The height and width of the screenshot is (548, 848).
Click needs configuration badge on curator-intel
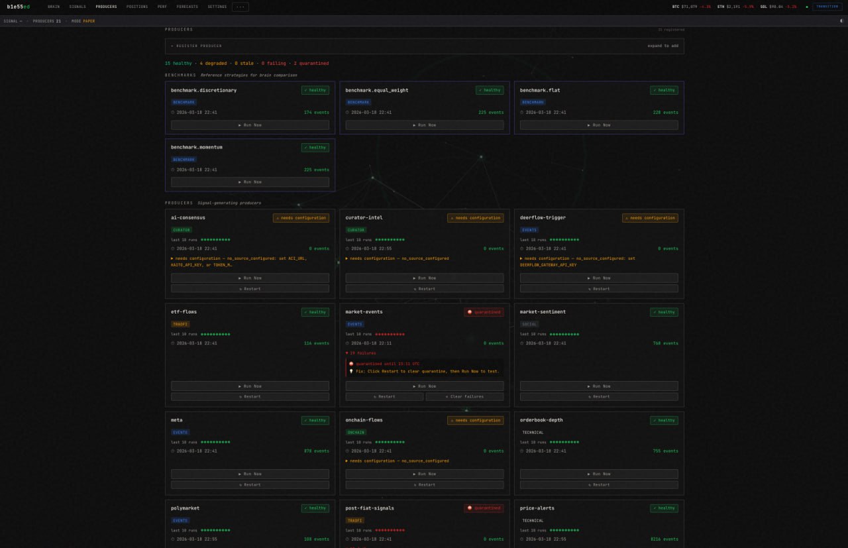coord(476,217)
